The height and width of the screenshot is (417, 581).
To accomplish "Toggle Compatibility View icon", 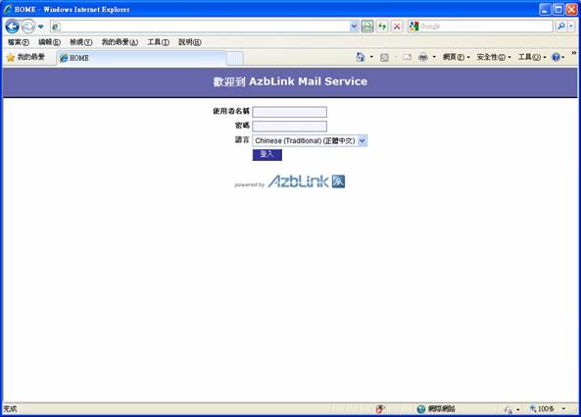I will coord(367,26).
